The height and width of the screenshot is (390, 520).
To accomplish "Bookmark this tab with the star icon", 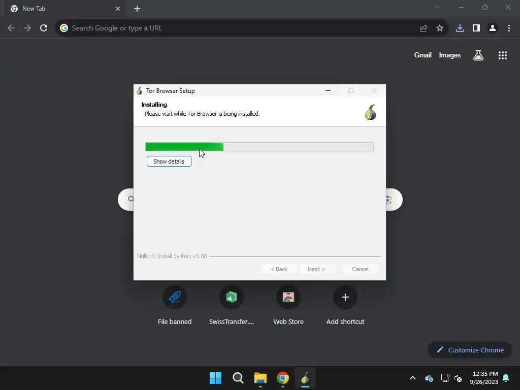I will 440,28.
